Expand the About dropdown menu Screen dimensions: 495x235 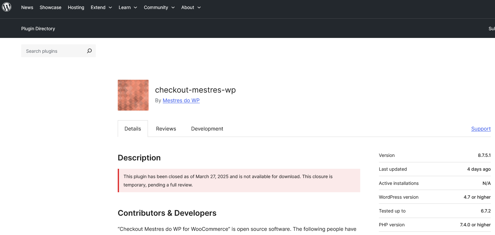coord(191,7)
